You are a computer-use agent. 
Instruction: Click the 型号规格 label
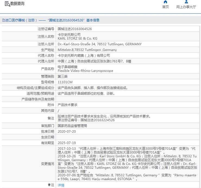coord(48,82)
